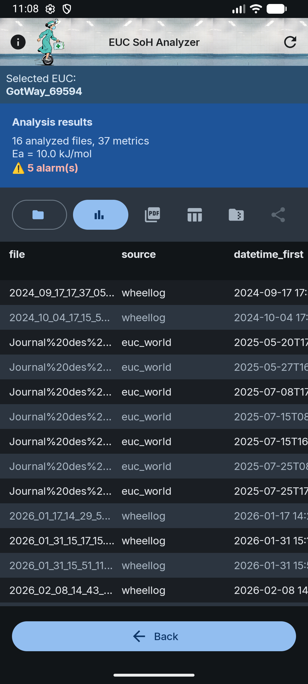
Task: Tap the info icon in header
Action: coord(18,42)
